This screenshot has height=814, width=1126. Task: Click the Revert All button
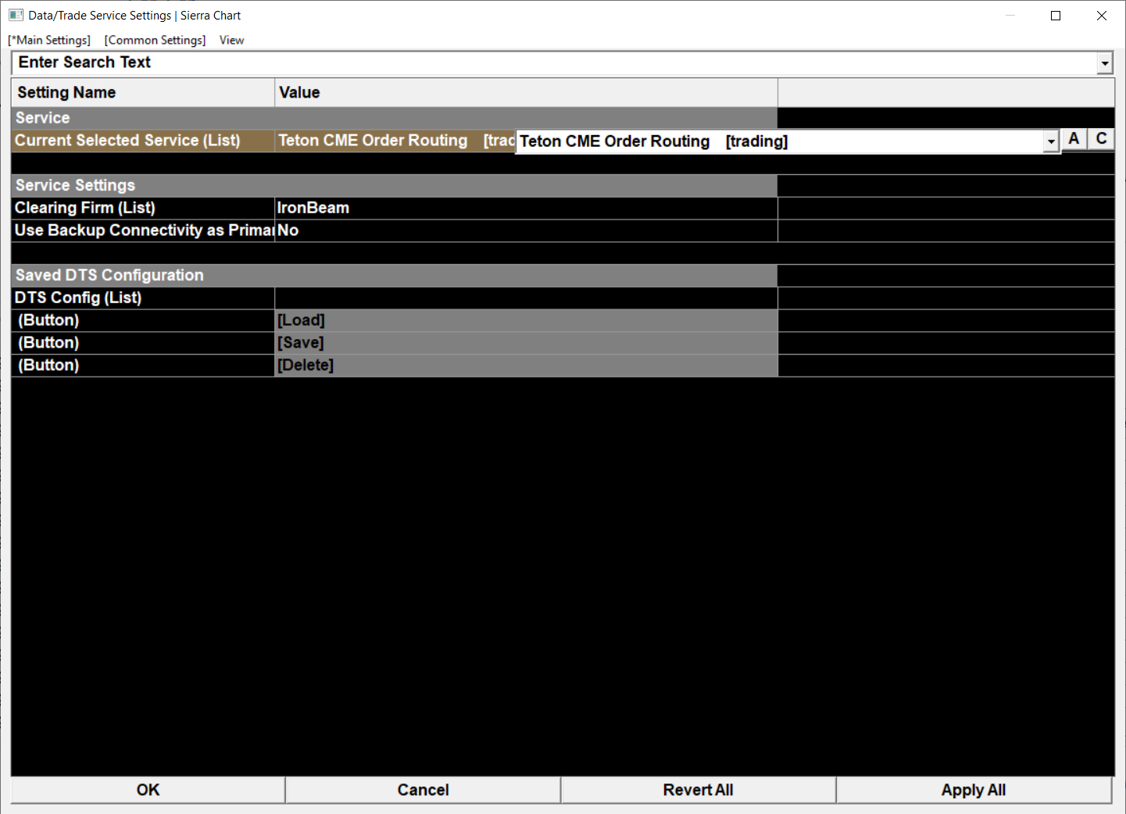click(699, 790)
